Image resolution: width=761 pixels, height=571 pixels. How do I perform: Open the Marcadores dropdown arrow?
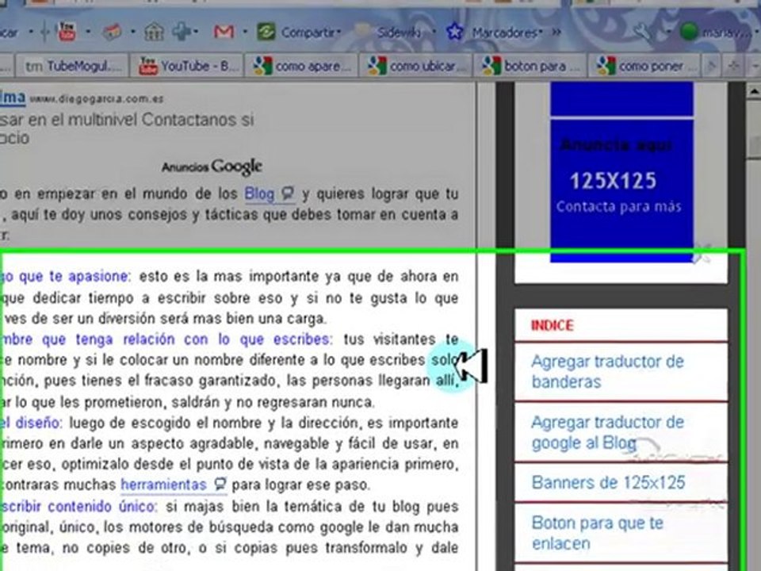pyautogui.click(x=541, y=33)
